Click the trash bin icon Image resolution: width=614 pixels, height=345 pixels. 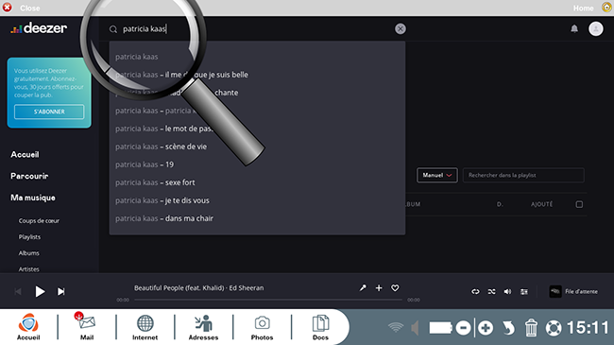click(x=531, y=328)
